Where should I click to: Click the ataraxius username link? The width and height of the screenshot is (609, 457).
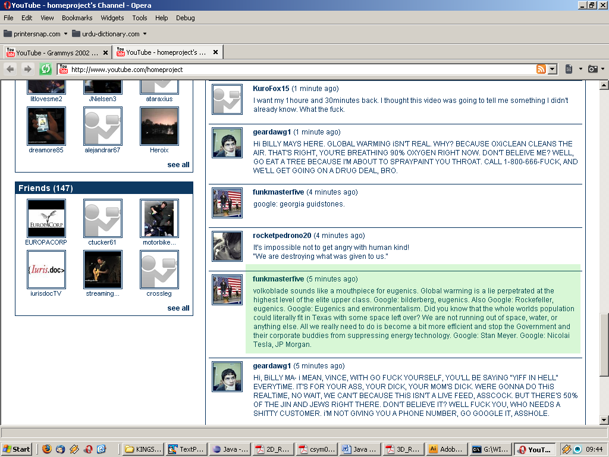point(159,99)
